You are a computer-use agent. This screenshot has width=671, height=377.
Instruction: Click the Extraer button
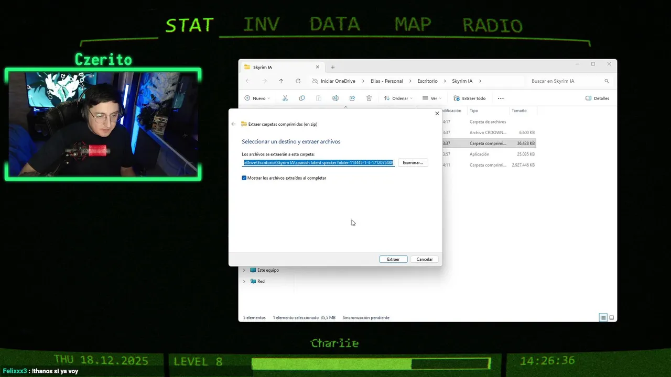393,259
